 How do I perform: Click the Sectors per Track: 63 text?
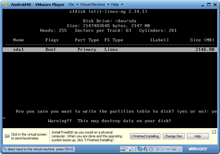click(x=103, y=31)
